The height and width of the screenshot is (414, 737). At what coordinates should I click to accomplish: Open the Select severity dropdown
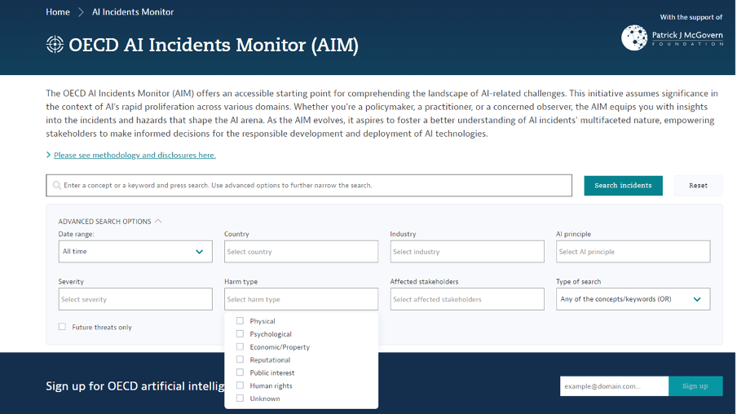coord(135,299)
